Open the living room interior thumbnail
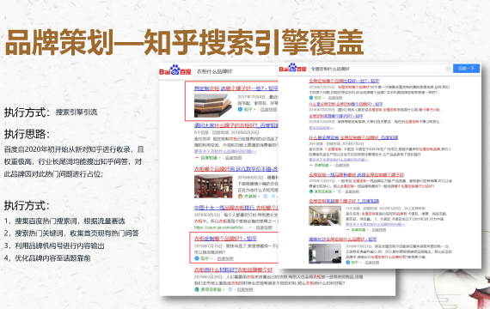 (x=325, y=215)
